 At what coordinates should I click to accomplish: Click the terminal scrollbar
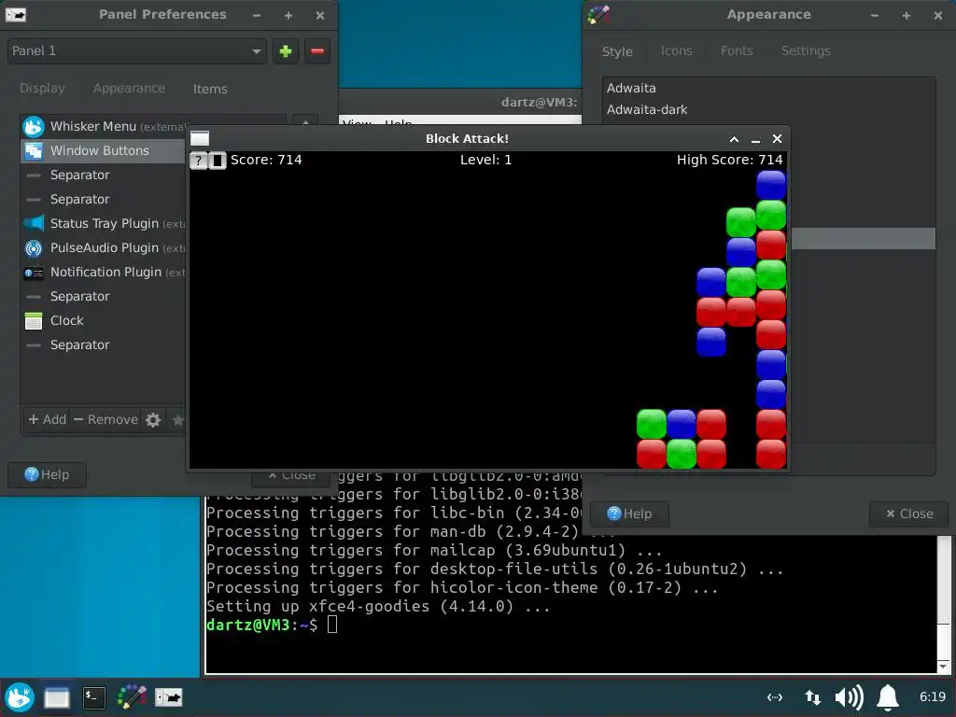943,604
